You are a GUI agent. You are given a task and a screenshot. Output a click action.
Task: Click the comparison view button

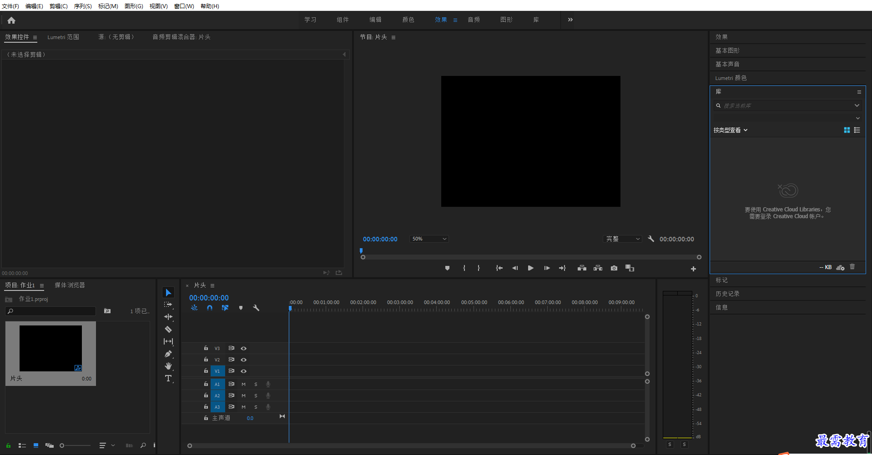(630, 268)
